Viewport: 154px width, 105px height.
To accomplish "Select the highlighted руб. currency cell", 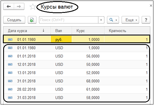I will click(x=61, y=39).
